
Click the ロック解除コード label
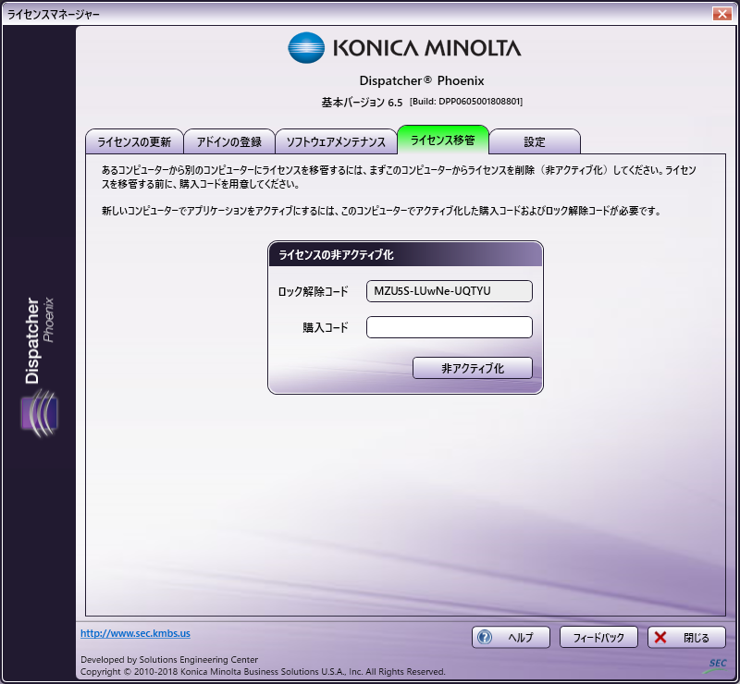click(x=313, y=291)
